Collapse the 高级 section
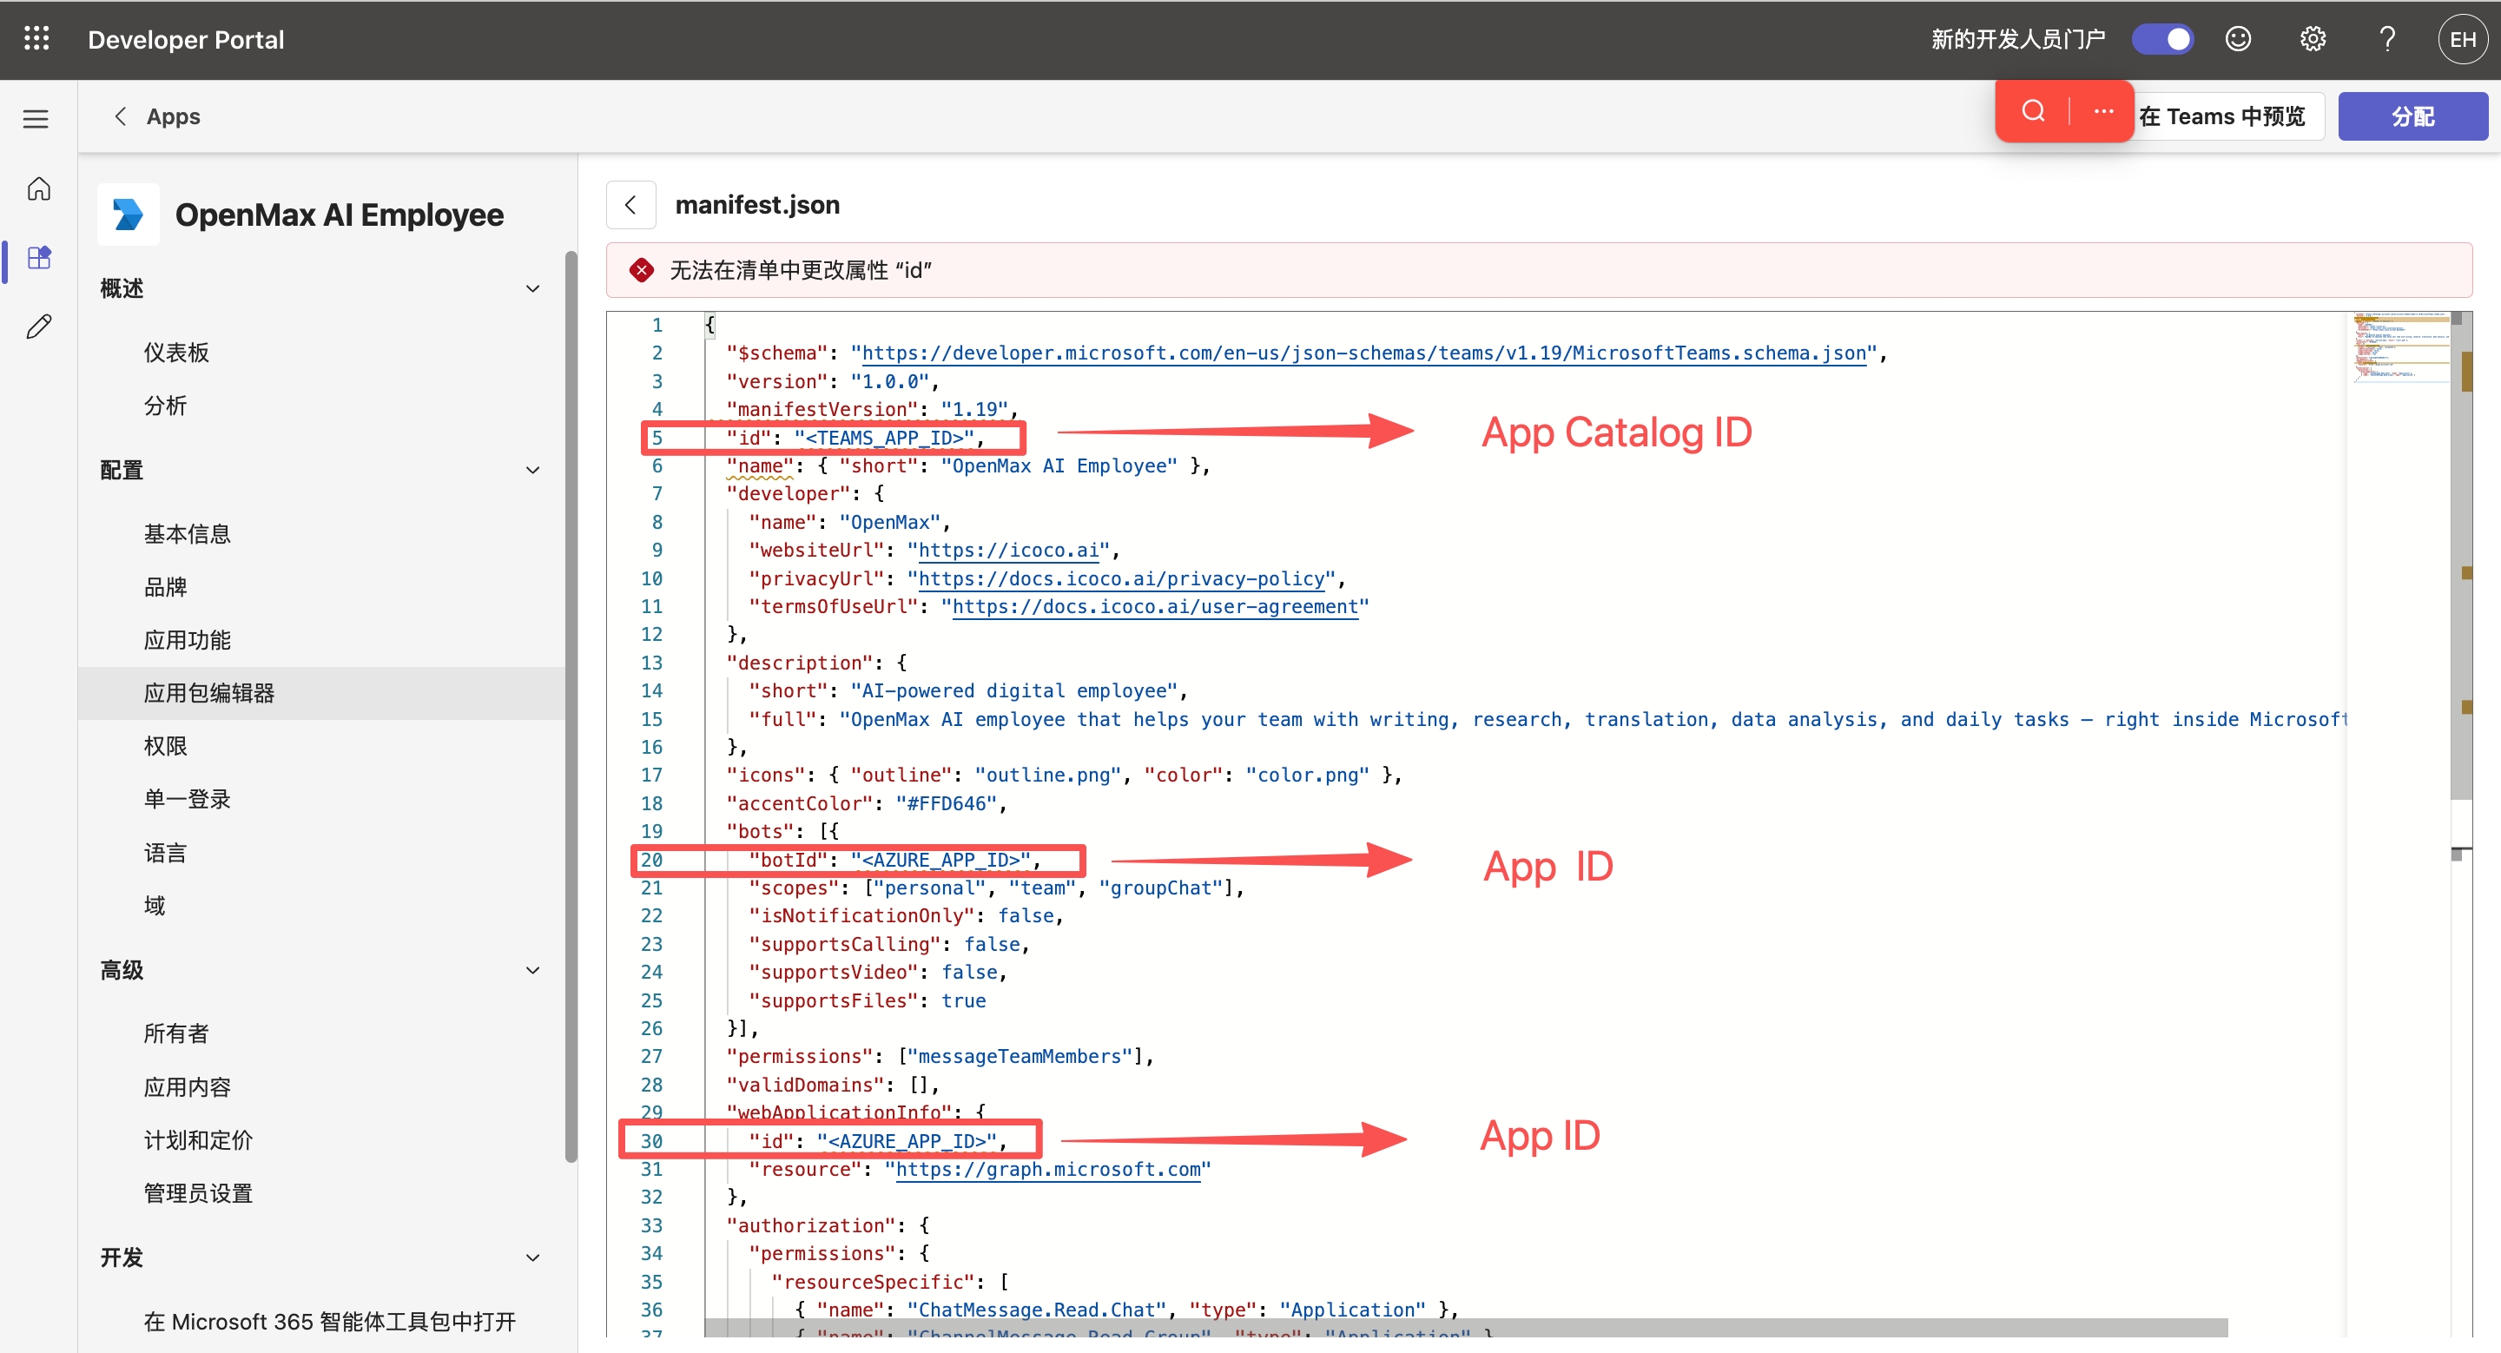 point(533,970)
